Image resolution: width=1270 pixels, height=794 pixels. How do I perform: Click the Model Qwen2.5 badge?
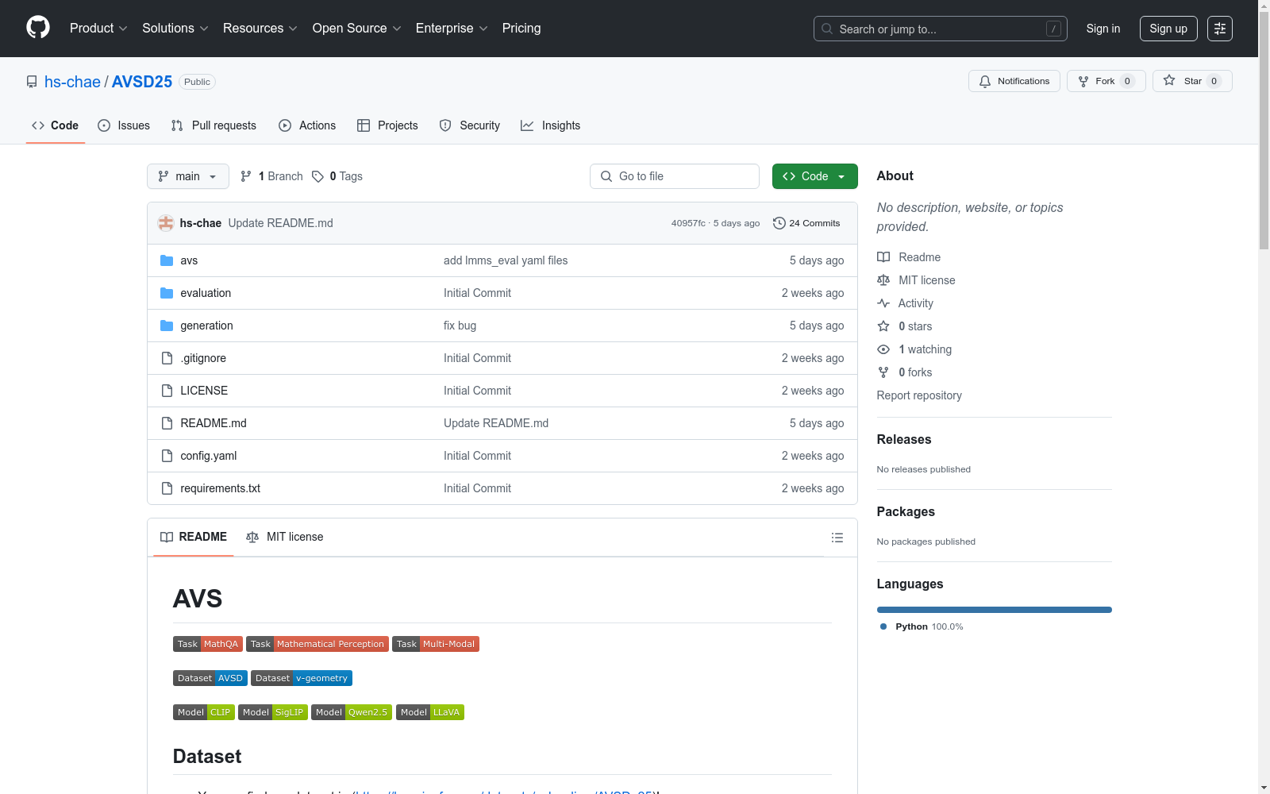click(x=352, y=712)
